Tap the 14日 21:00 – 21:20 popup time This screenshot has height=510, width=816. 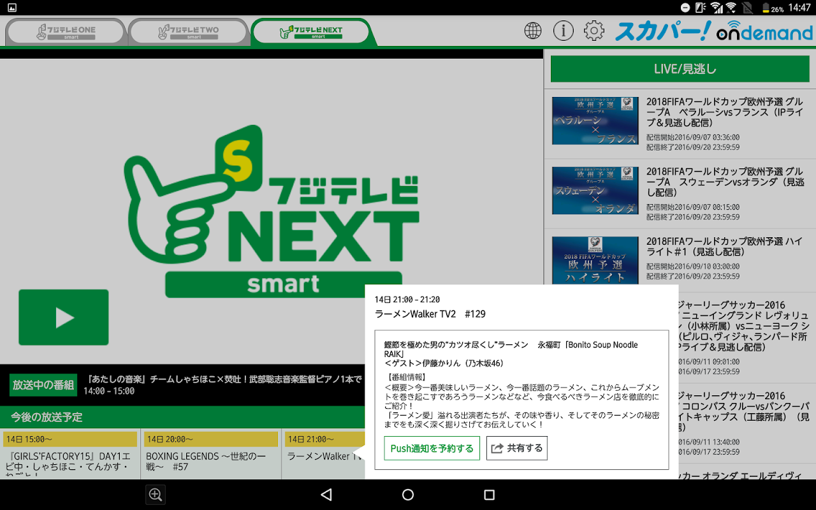[407, 300]
